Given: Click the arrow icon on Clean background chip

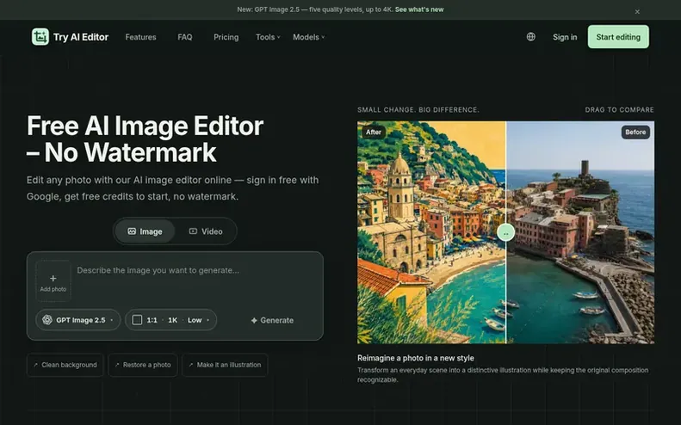Looking at the screenshot, I should pyautogui.click(x=35, y=365).
